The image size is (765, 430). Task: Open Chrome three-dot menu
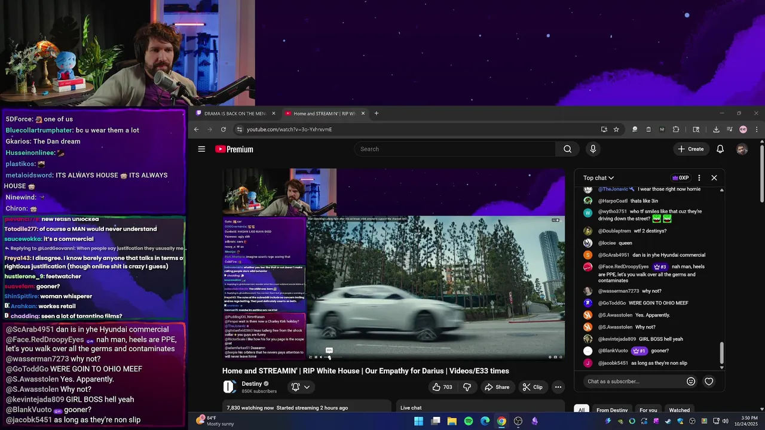tap(757, 129)
